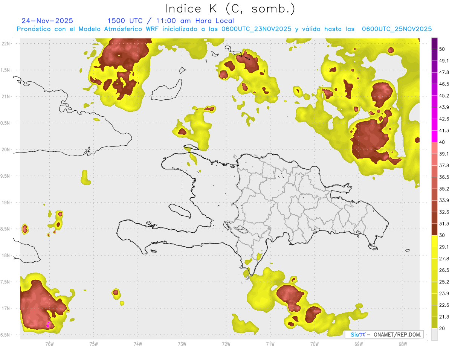Click the colorbar value '27.8'
This screenshot has width=452, height=349.
pos(444,259)
